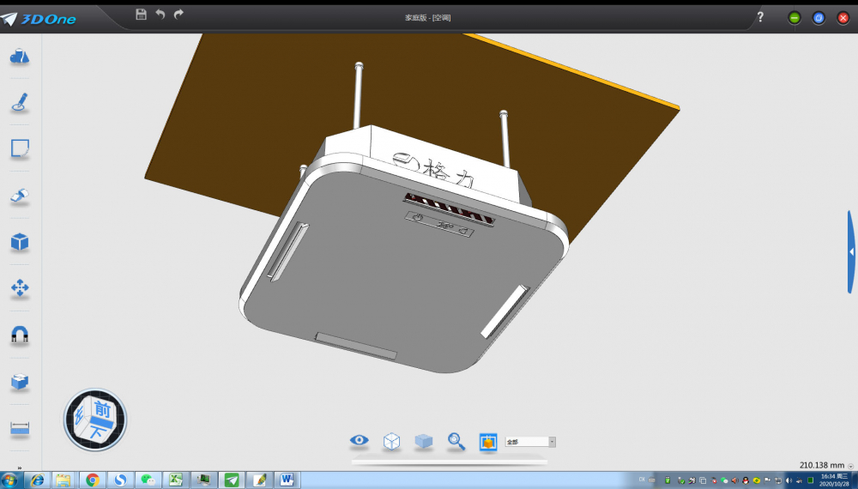Click the left face of view cube

80,417
